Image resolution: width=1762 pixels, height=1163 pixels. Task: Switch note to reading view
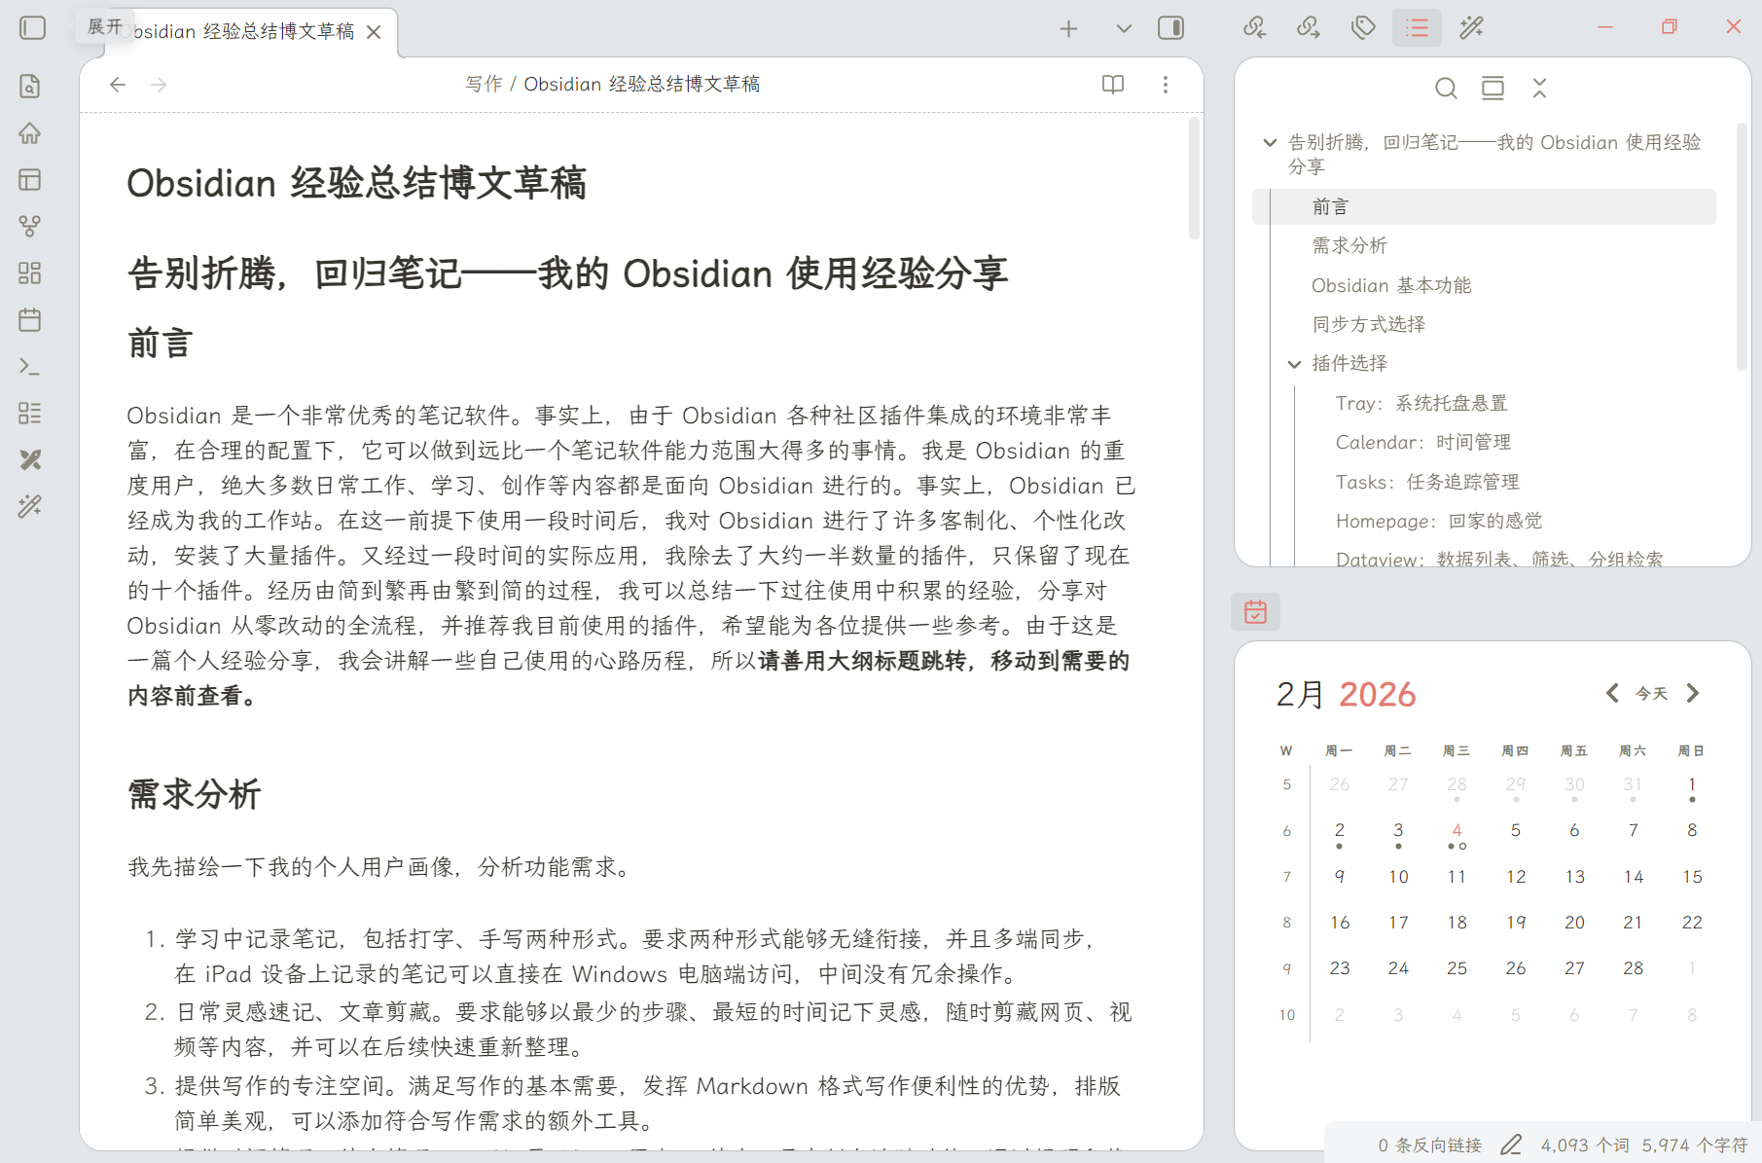(x=1113, y=85)
